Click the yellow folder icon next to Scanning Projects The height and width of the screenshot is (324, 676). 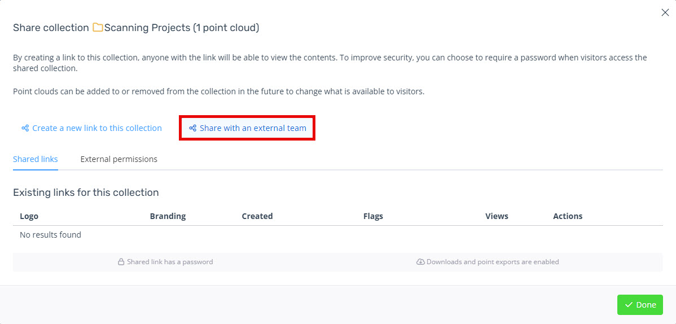[x=98, y=28]
